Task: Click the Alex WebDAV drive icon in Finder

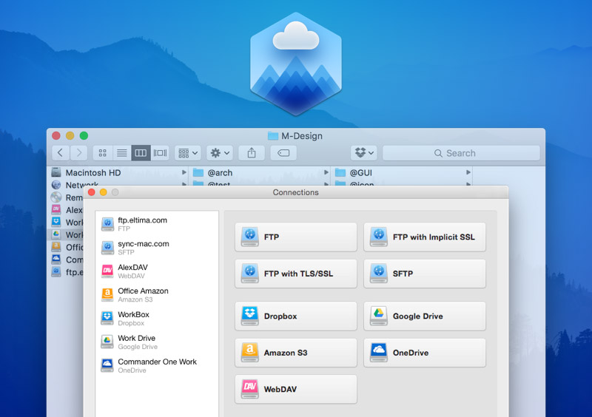Action: (x=56, y=209)
